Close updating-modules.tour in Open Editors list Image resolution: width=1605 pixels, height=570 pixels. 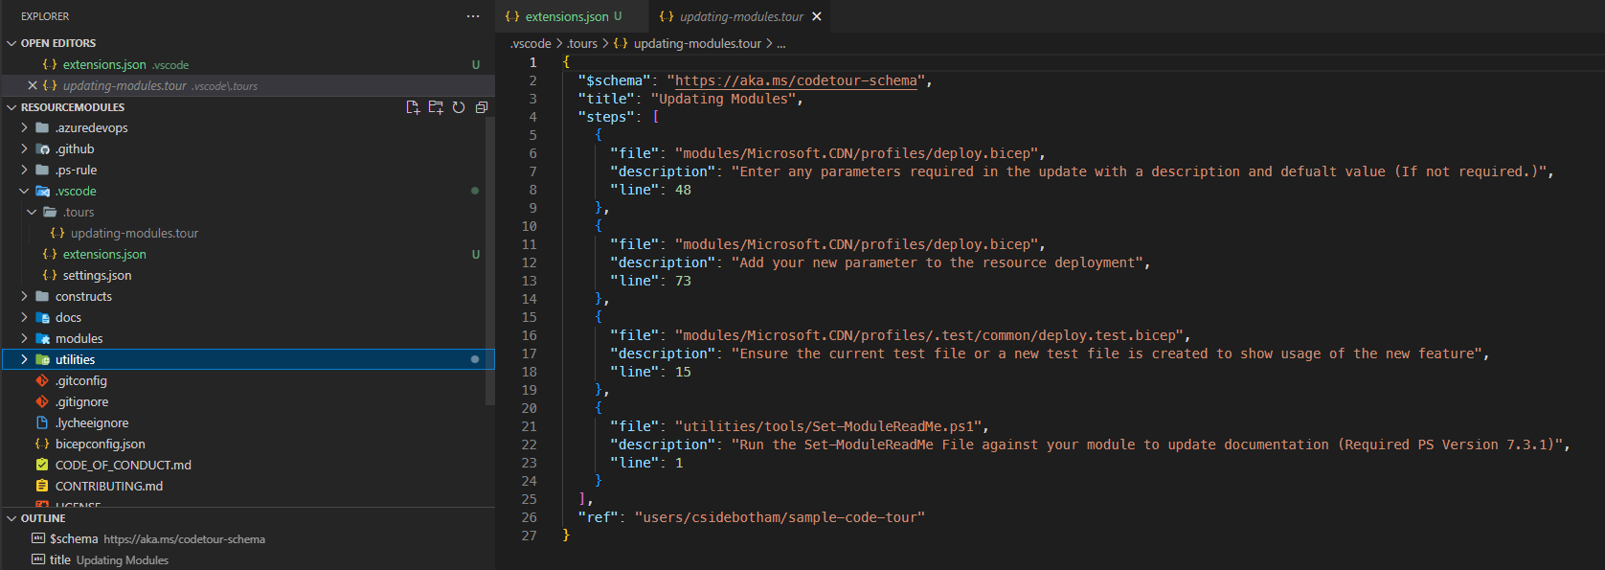(33, 85)
